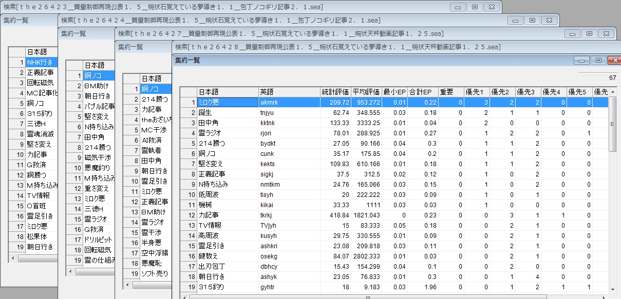The width and height of the screenshot is (621, 299).
Task: Minimize the the26427 search window
Action: pyautogui.click(x=573, y=33)
